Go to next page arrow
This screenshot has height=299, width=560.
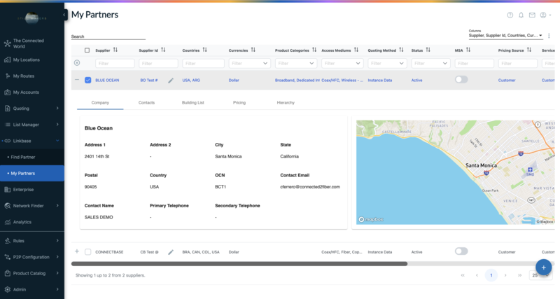[x=505, y=275]
